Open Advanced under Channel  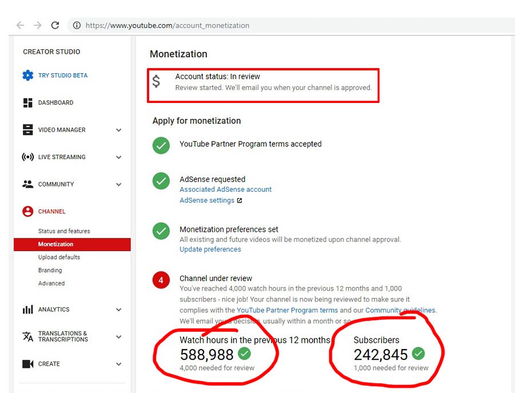pos(51,283)
